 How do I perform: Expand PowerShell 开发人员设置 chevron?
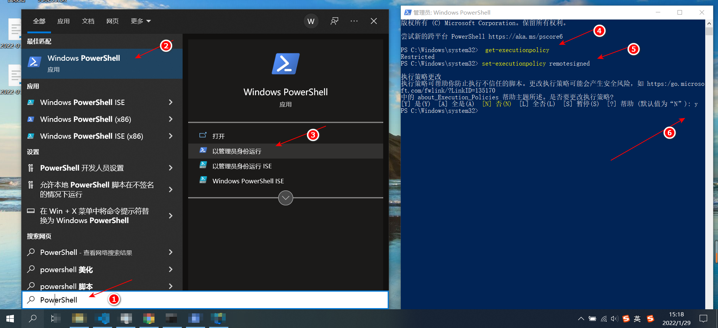click(171, 168)
